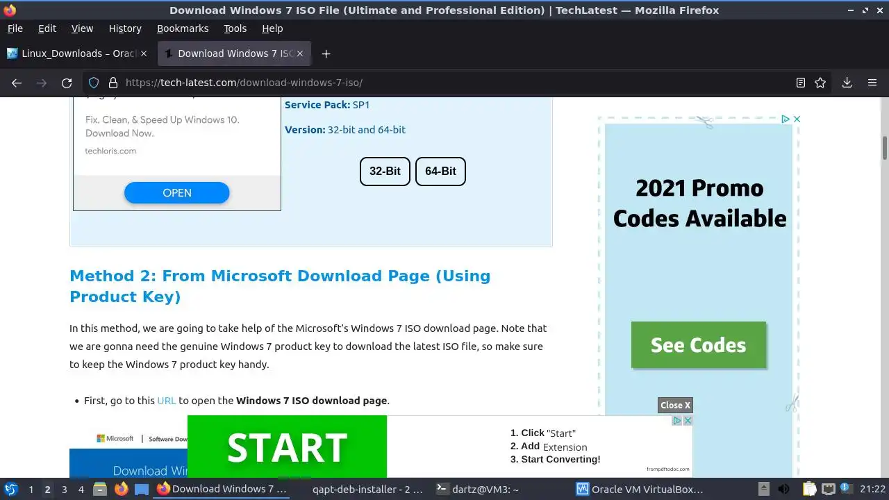Open the update notifier tray icon
The width and height of the screenshot is (889, 500).
(847, 489)
